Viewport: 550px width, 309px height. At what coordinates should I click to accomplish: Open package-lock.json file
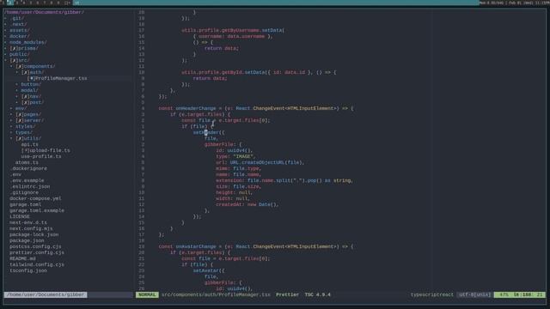[x=34, y=234]
